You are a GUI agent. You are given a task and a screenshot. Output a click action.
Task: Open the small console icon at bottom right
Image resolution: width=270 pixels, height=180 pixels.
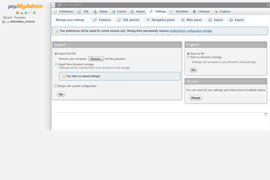265,114
